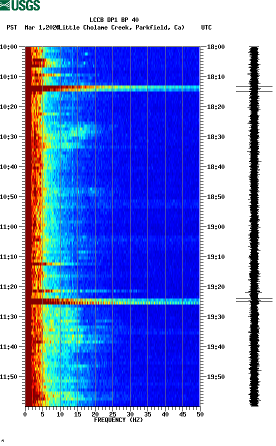Click the lower clipped spike on the seismogram trace
The height and width of the screenshot is (446, 276).
254,300
